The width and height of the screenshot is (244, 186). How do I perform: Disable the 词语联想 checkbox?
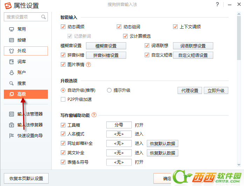[147, 45]
